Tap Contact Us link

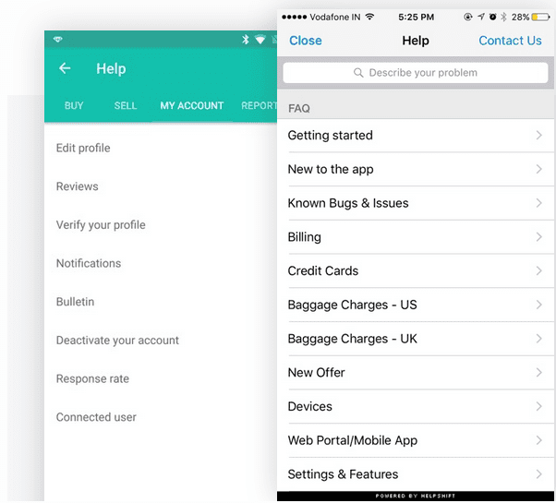point(510,41)
